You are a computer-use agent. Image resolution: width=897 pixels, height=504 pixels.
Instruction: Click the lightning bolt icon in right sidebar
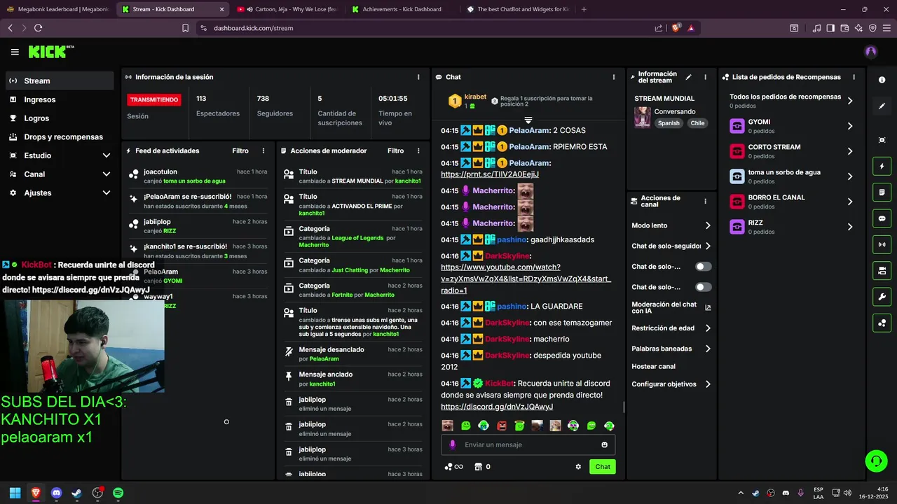(882, 167)
